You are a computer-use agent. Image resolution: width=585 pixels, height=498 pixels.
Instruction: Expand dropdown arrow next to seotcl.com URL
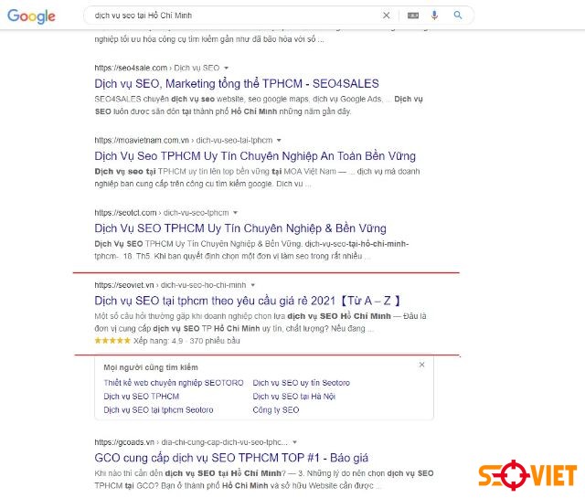tap(235, 213)
